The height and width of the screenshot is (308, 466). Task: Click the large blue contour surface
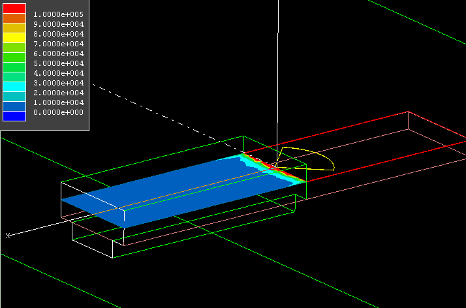pos(170,189)
